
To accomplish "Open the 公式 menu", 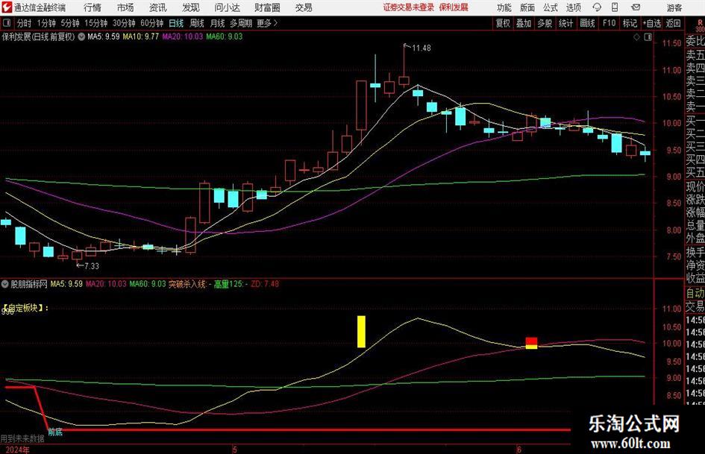I will pos(551,7).
